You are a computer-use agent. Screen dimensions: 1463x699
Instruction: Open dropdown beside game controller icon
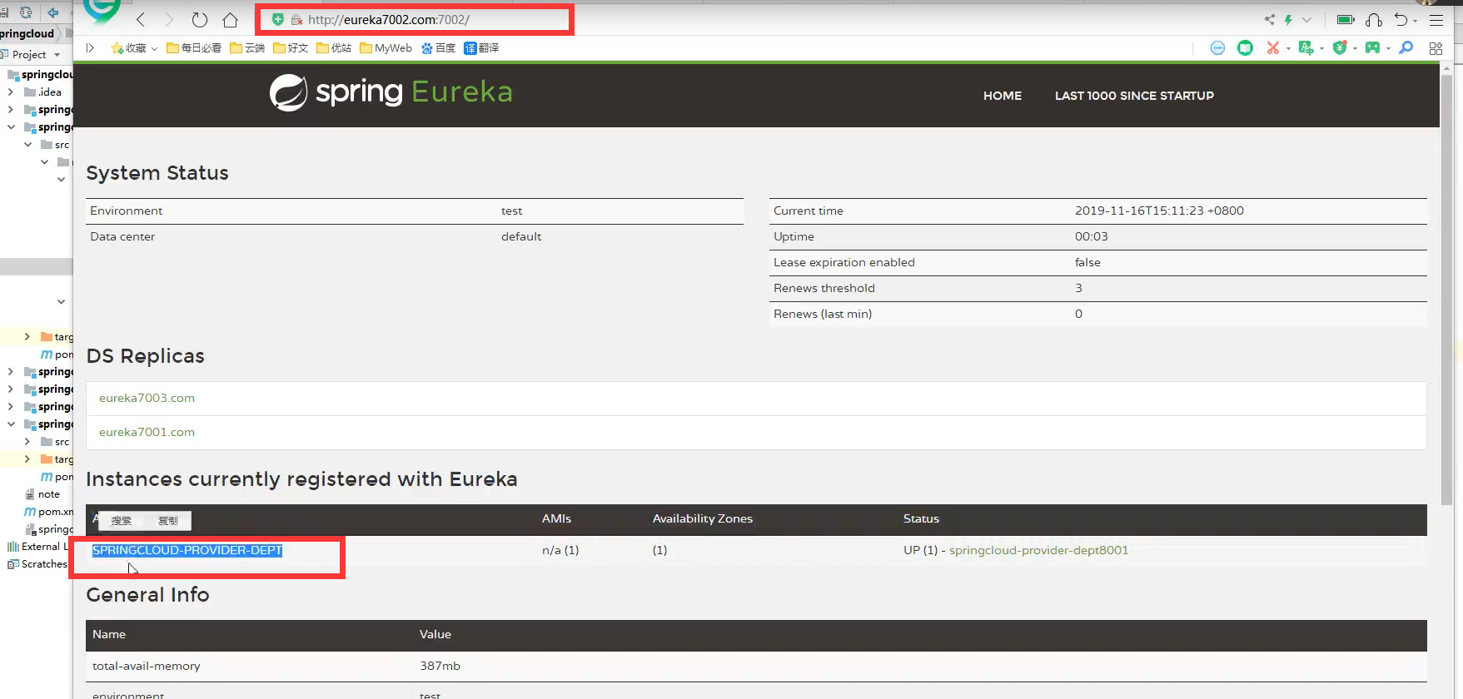1388,48
